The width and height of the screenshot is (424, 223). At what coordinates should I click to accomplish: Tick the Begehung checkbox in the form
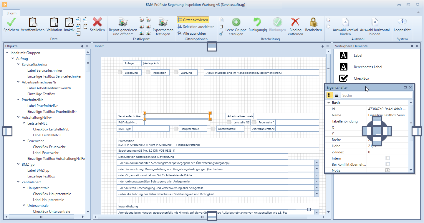(120, 73)
